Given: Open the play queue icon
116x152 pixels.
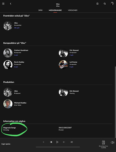Looking at the screenshot, I should click(72, 142).
